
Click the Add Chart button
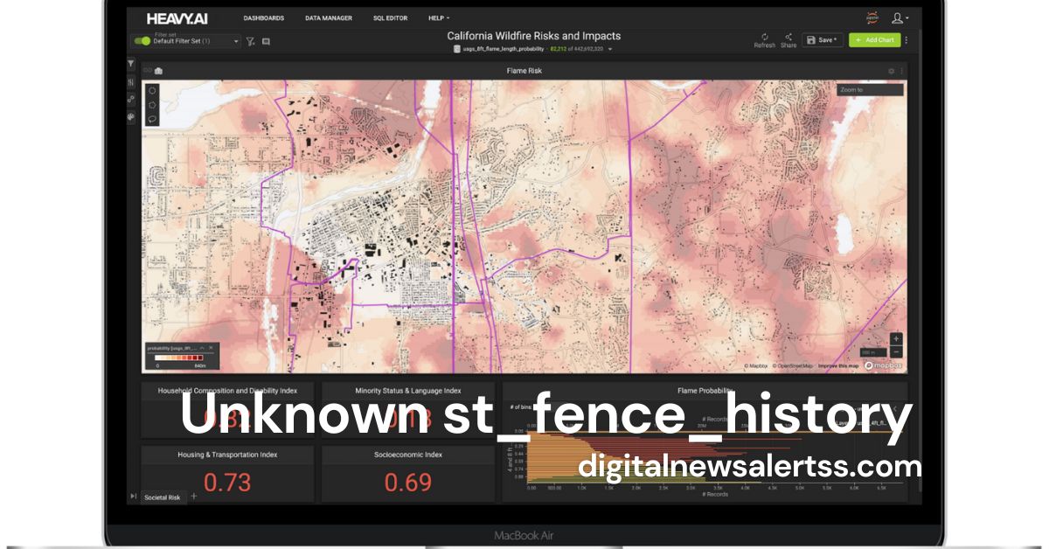click(x=874, y=40)
